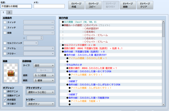Open the アイテム condition dropdown
Viewport: 169px width, 111px height.
pos(39,48)
